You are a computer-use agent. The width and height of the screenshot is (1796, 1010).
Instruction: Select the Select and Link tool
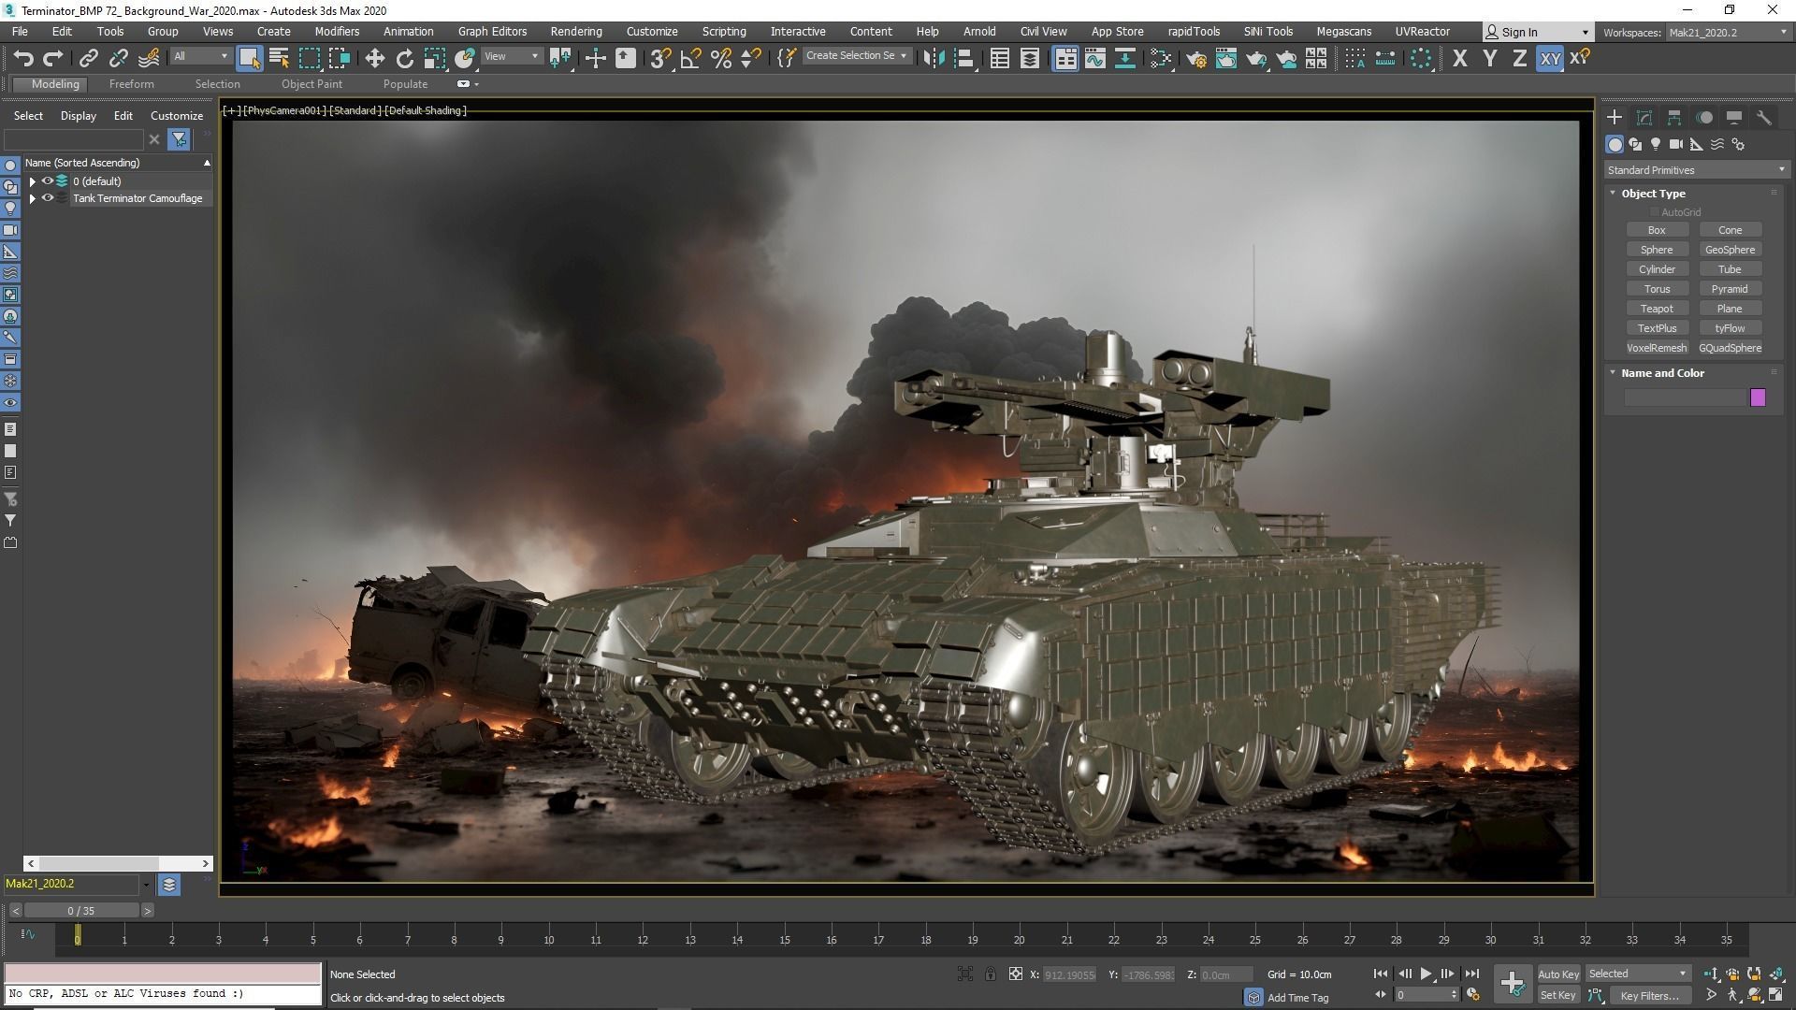click(x=88, y=58)
